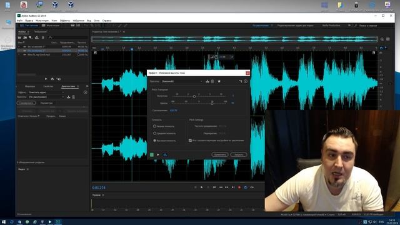Delete preset trash icon in Pitch Shifter dialog
This screenshot has height=225, width=400.
pyautogui.click(x=212, y=81)
